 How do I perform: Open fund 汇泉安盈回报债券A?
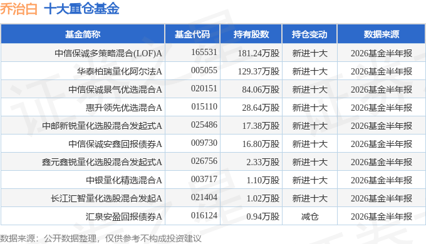point(124,216)
